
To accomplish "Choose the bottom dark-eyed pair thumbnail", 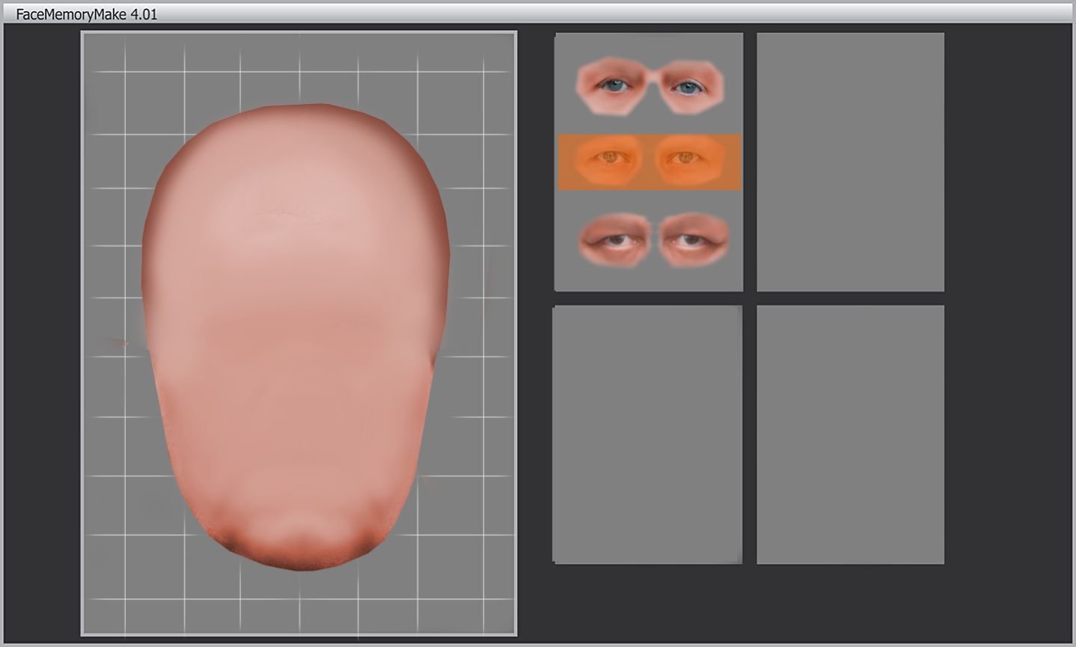I will coord(653,240).
